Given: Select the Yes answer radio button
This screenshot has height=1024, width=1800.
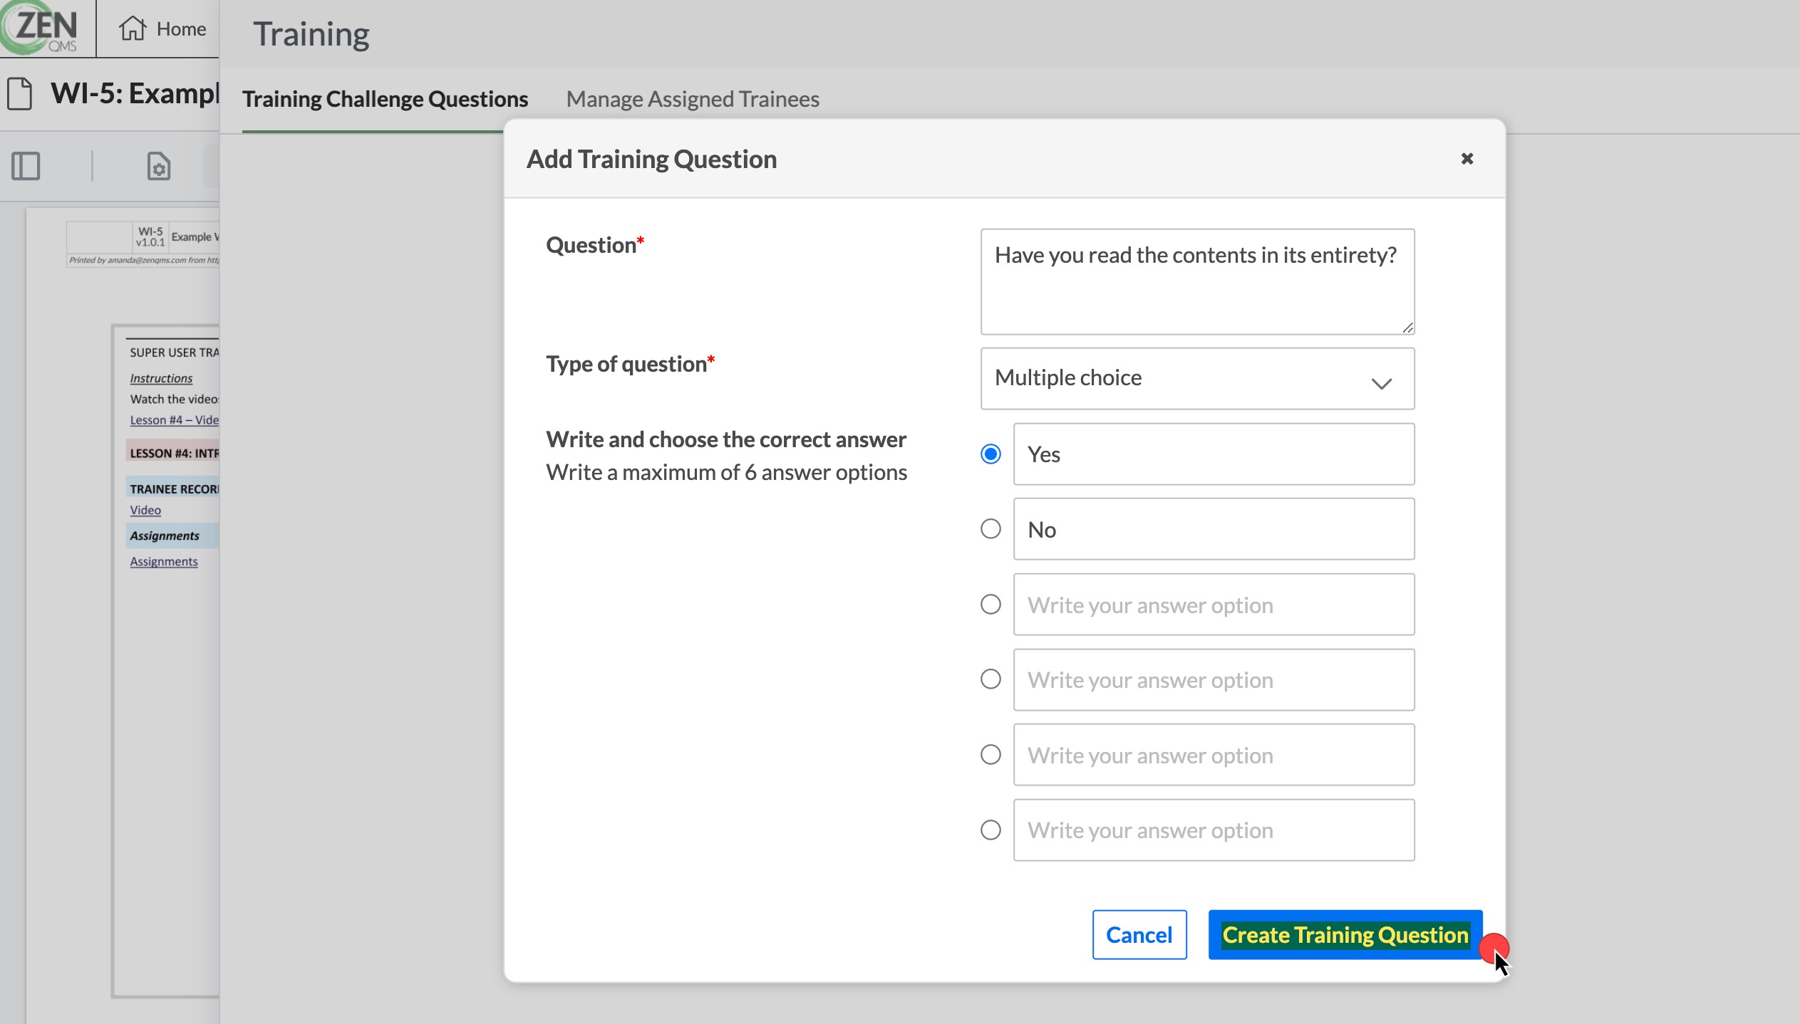Looking at the screenshot, I should click(x=990, y=454).
